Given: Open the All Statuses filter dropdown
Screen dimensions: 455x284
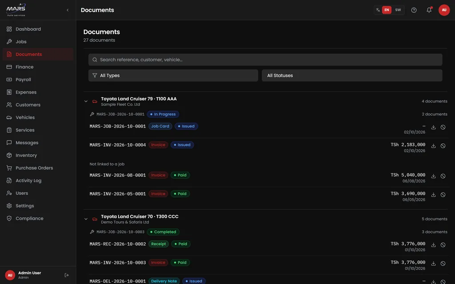Looking at the screenshot, I should coord(352,75).
